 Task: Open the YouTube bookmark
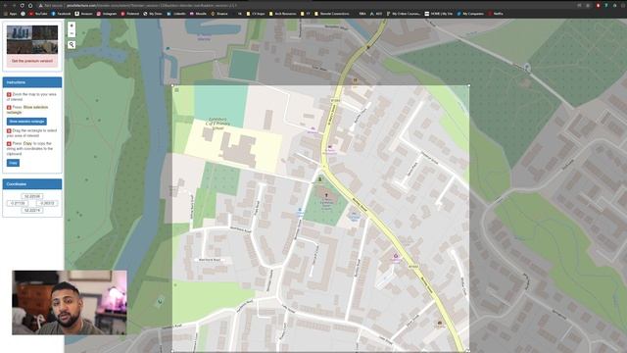click(38, 14)
